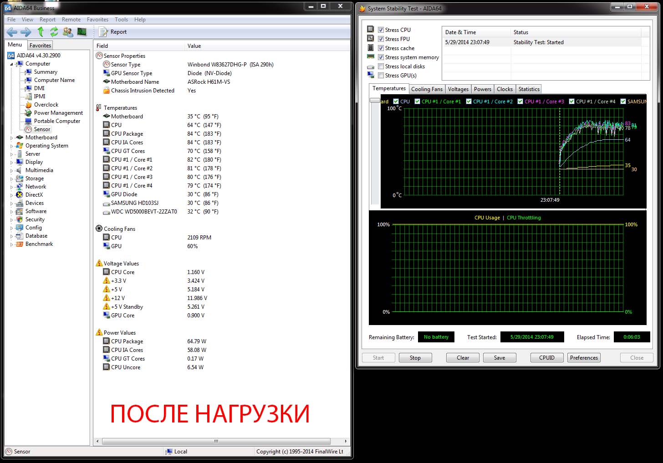Open the Remote menu
The width and height of the screenshot is (663, 463).
click(71, 20)
